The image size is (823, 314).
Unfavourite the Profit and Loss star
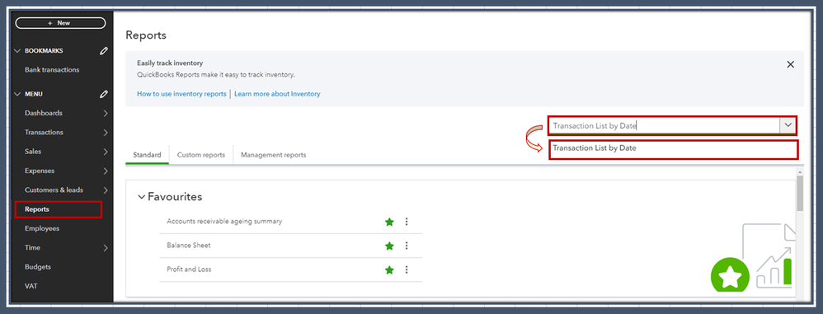point(389,270)
